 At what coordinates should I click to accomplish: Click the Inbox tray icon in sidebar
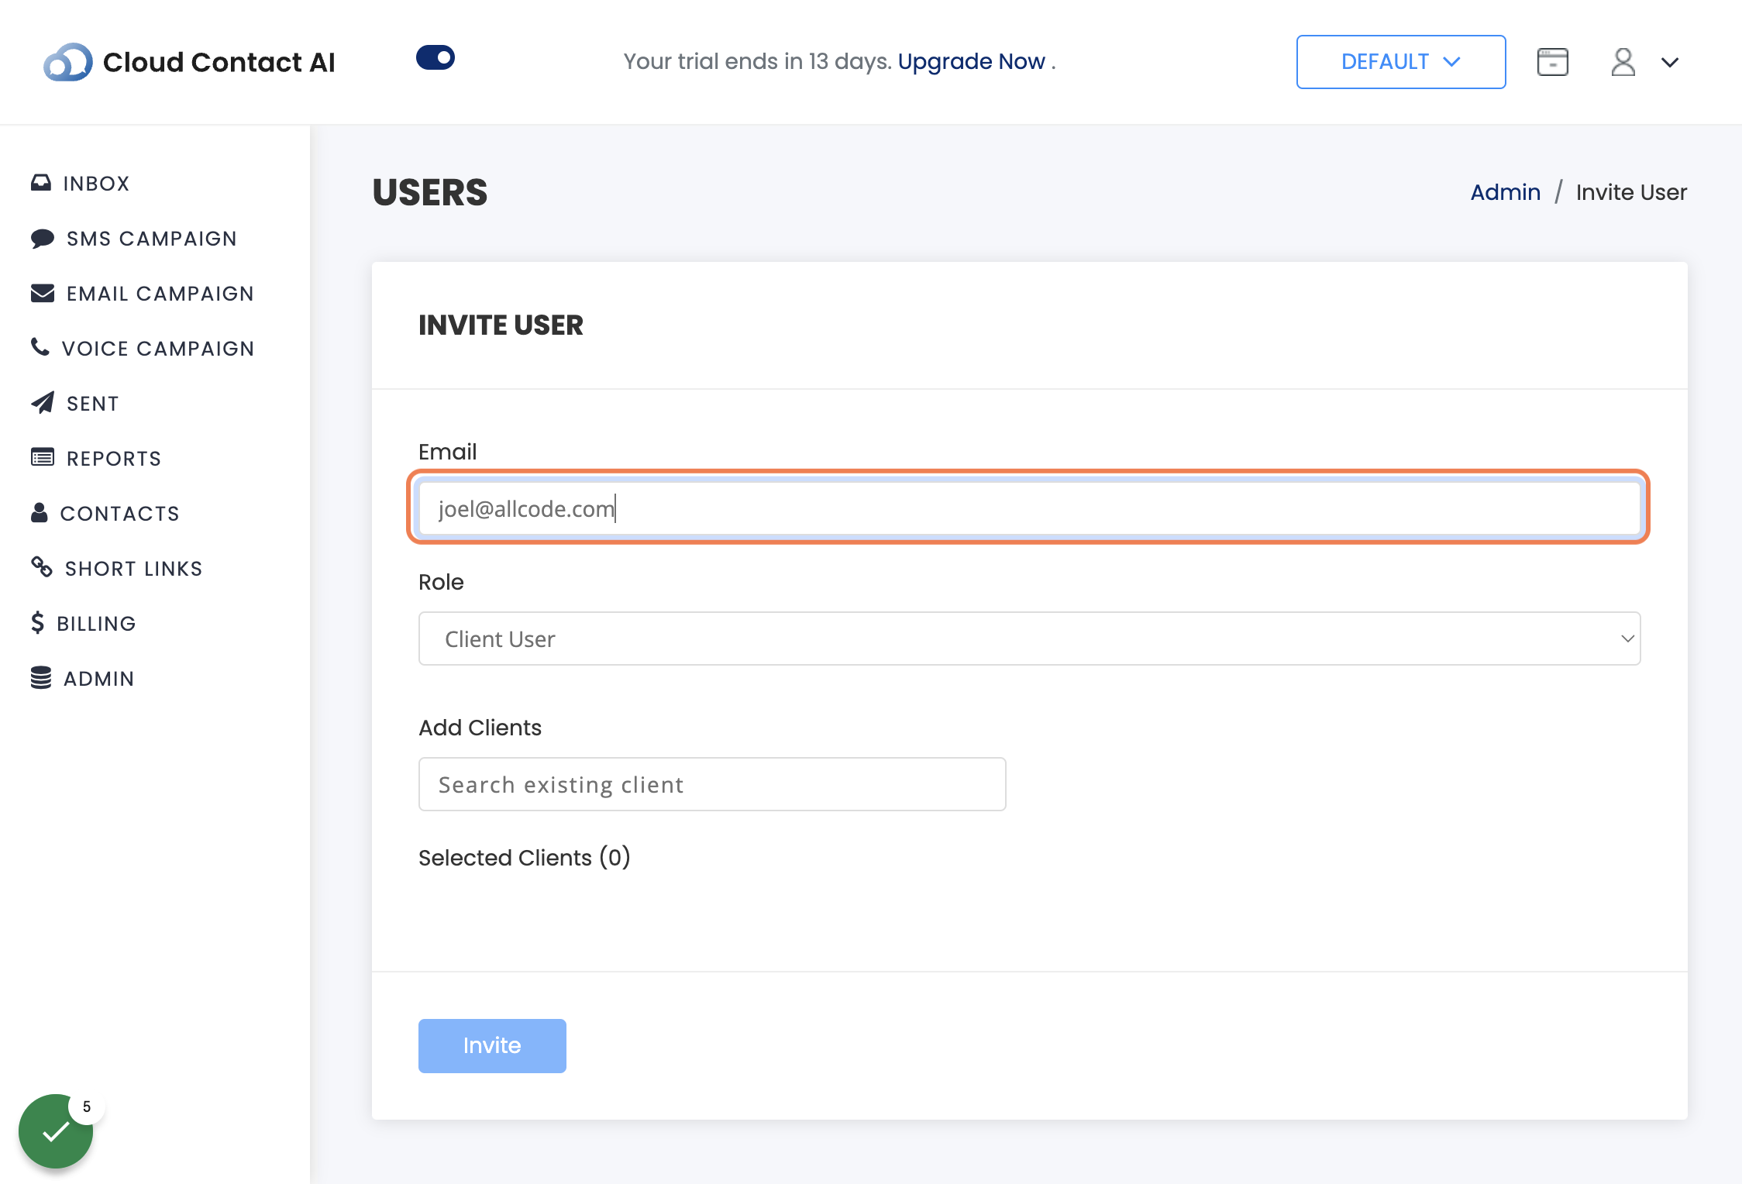41,183
